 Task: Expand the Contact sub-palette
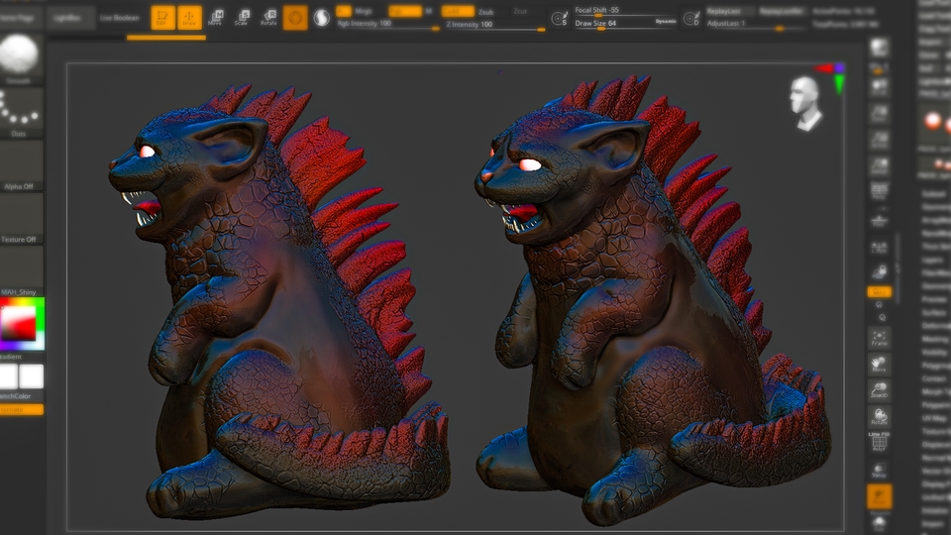click(934, 378)
